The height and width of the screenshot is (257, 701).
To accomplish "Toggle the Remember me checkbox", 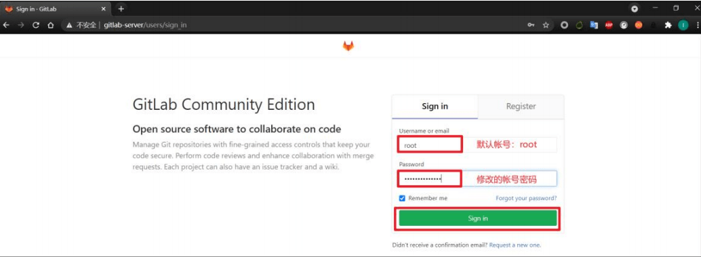I will pos(402,198).
